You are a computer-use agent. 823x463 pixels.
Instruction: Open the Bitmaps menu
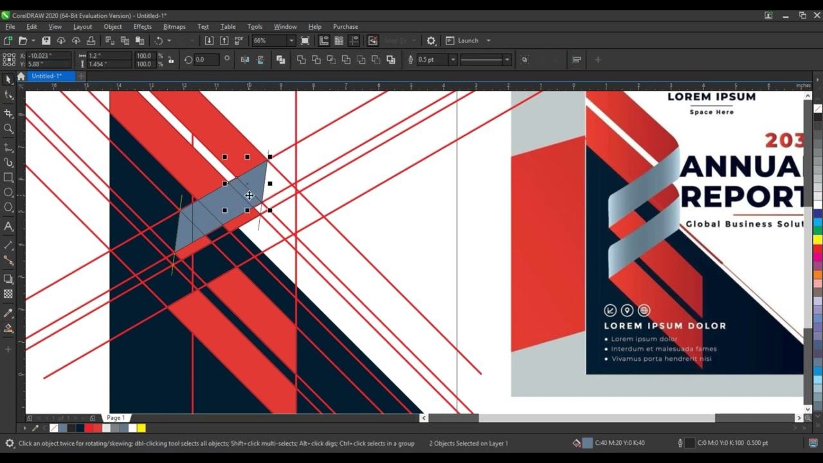tap(174, 26)
